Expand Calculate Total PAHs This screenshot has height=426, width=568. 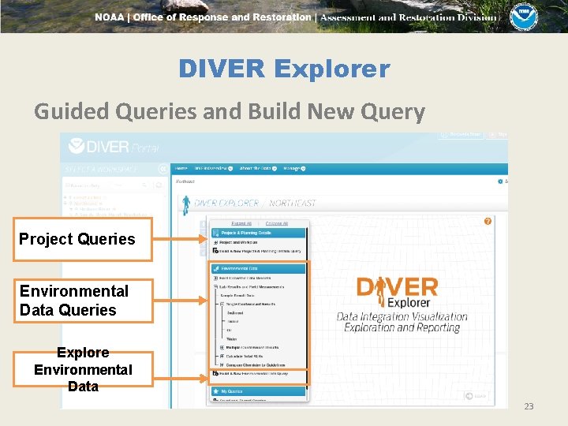222,357
